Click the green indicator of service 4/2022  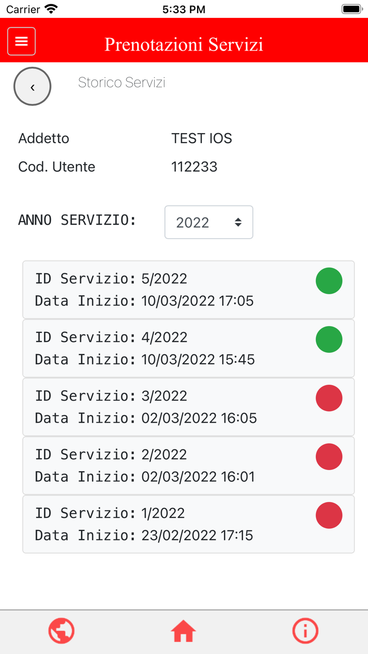pos(329,339)
